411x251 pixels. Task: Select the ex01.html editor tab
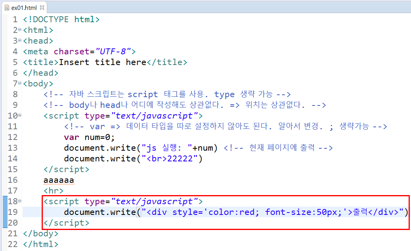click(x=24, y=8)
